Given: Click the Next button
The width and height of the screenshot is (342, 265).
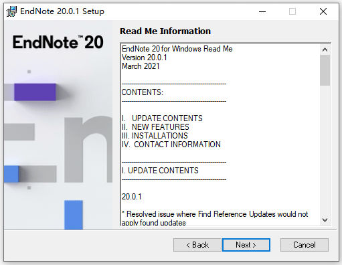Looking at the screenshot, I should 246,245.
